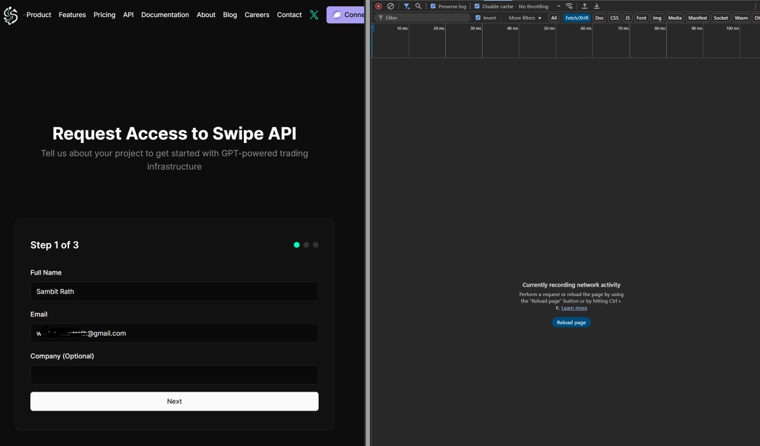Screen dimensions: 760x446
Task: Click the Next button
Action: (174, 401)
